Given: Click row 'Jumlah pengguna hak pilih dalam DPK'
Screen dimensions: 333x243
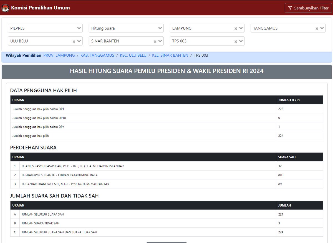Looking at the screenshot, I should pos(167,127).
